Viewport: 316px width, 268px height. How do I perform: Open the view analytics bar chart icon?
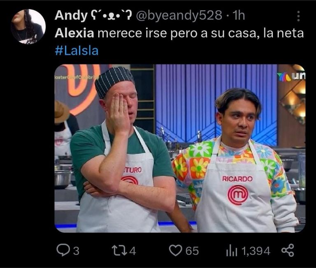point(232,251)
